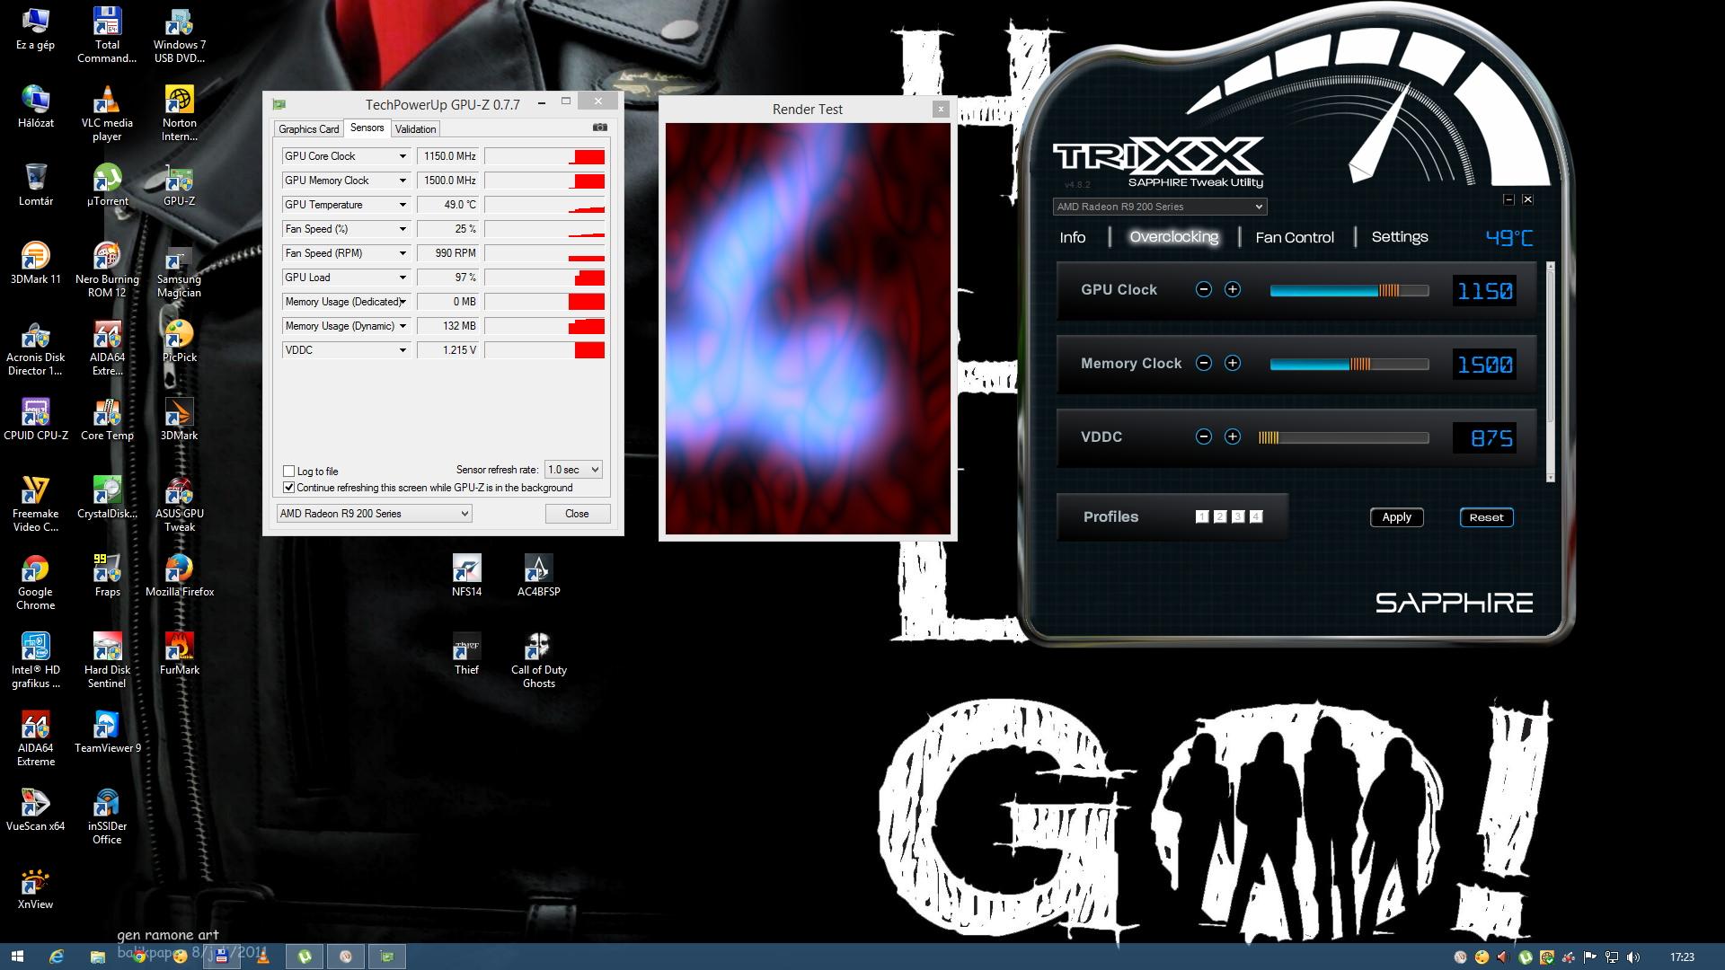Switch to GPU-Z Graphics Card tab
The height and width of the screenshot is (970, 1725).
[309, 129]
